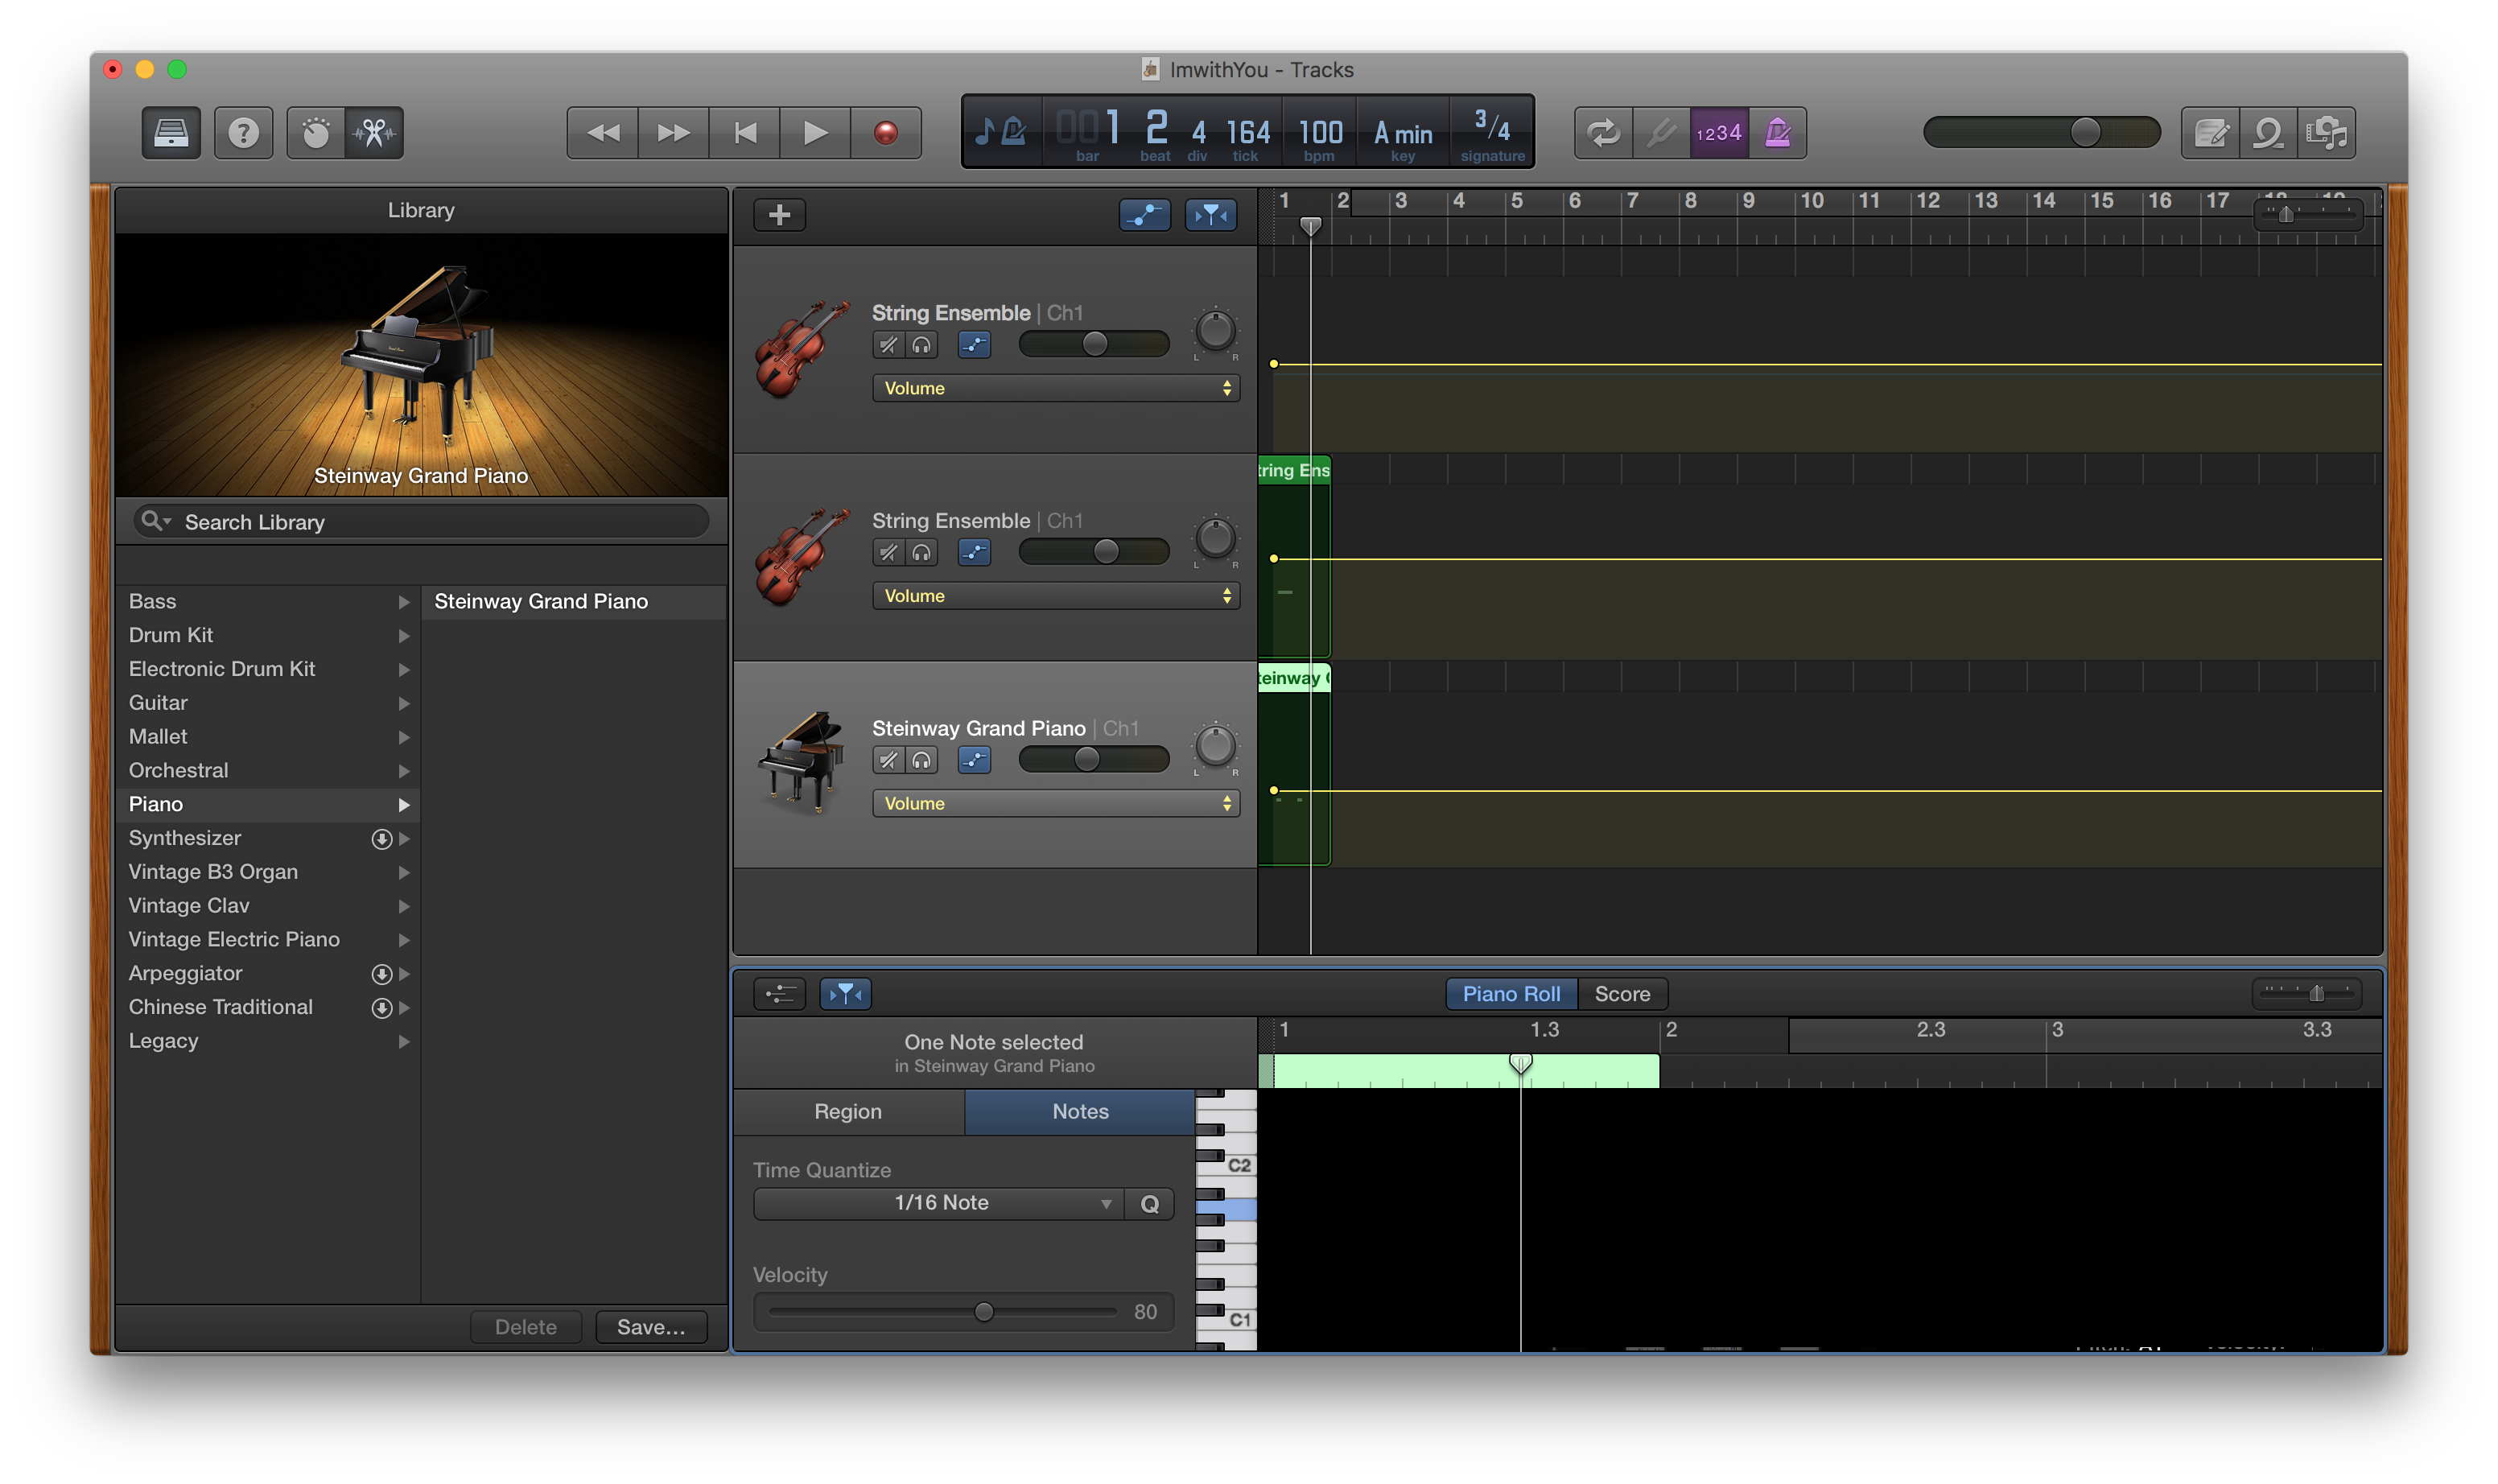This screenshot has height=1484, width=2498.
Task: Click the Save... button in Library
Action: 651,1327
